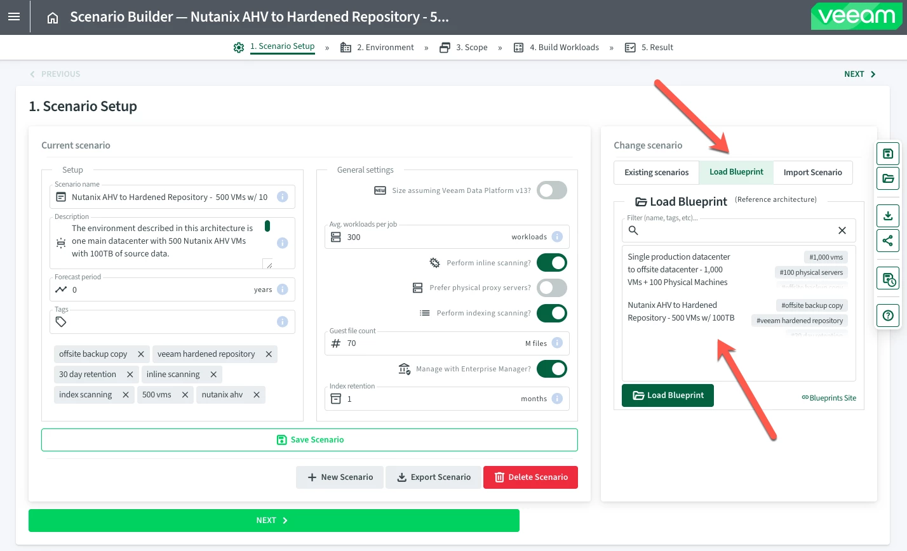Open the hamburger navigation menu

tap(14, 17)
